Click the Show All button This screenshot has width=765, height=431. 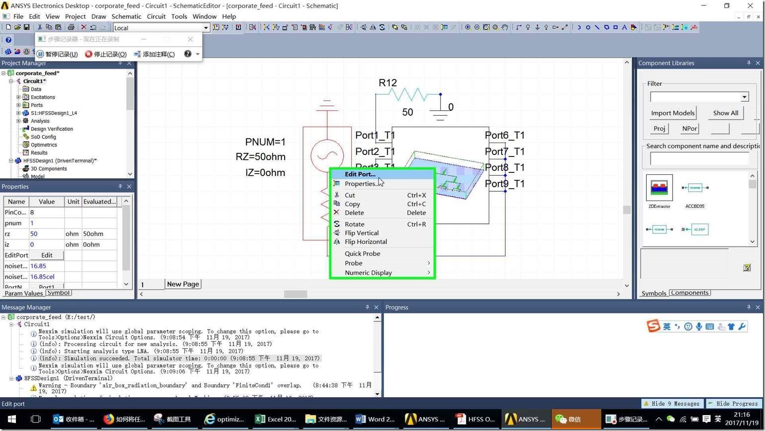726,113
